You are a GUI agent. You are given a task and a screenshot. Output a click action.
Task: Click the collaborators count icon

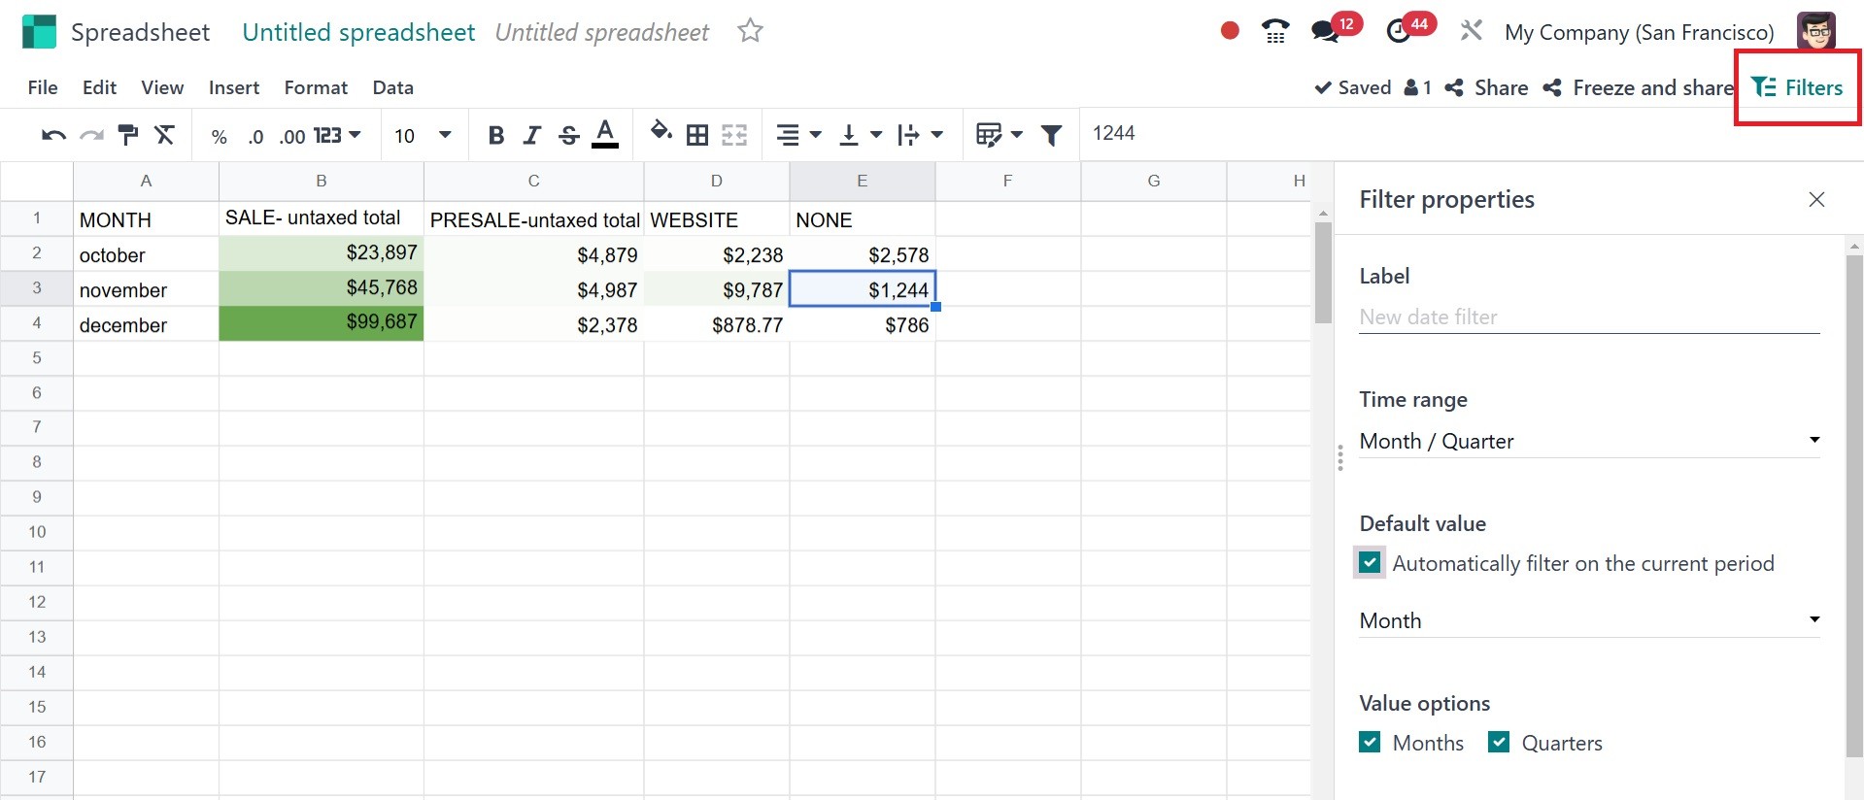1418,87
